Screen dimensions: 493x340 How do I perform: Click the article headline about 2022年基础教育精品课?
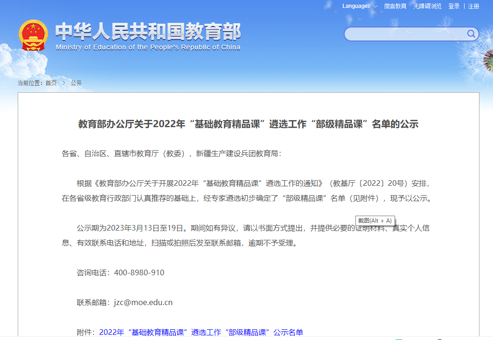tap(249, 124)
